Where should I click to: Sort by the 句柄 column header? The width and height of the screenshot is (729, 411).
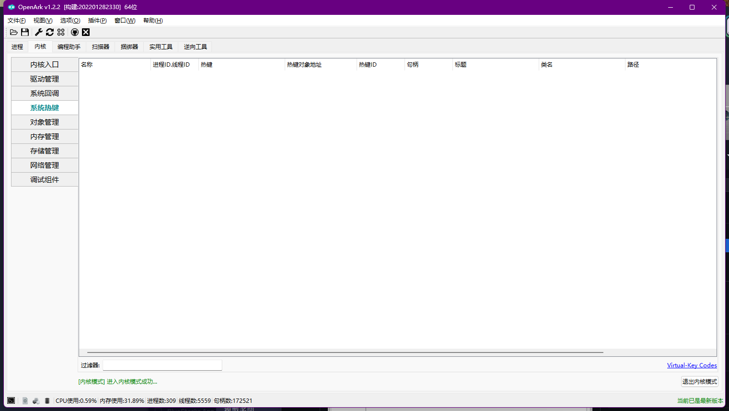click(x=428, y=65)
